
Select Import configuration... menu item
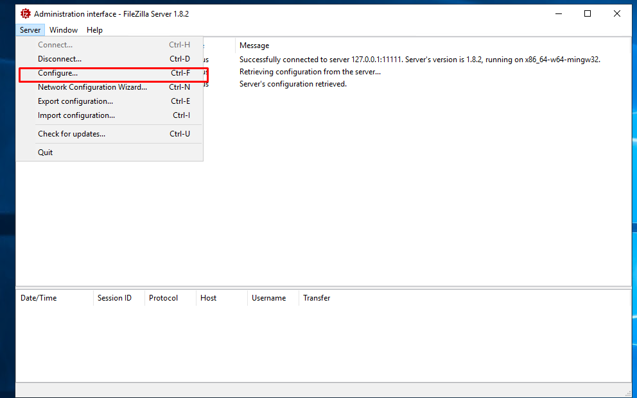[x=110, y=115]
